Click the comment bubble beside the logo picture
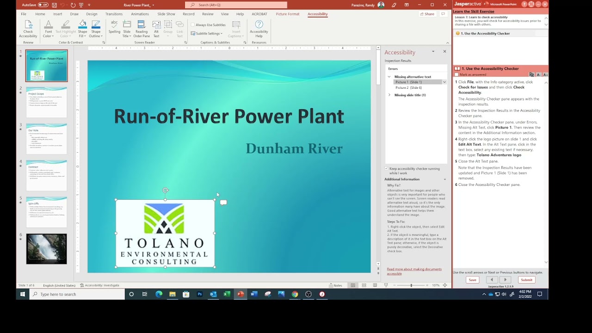This screenshot has height=333, width=592. click(223, 203)
